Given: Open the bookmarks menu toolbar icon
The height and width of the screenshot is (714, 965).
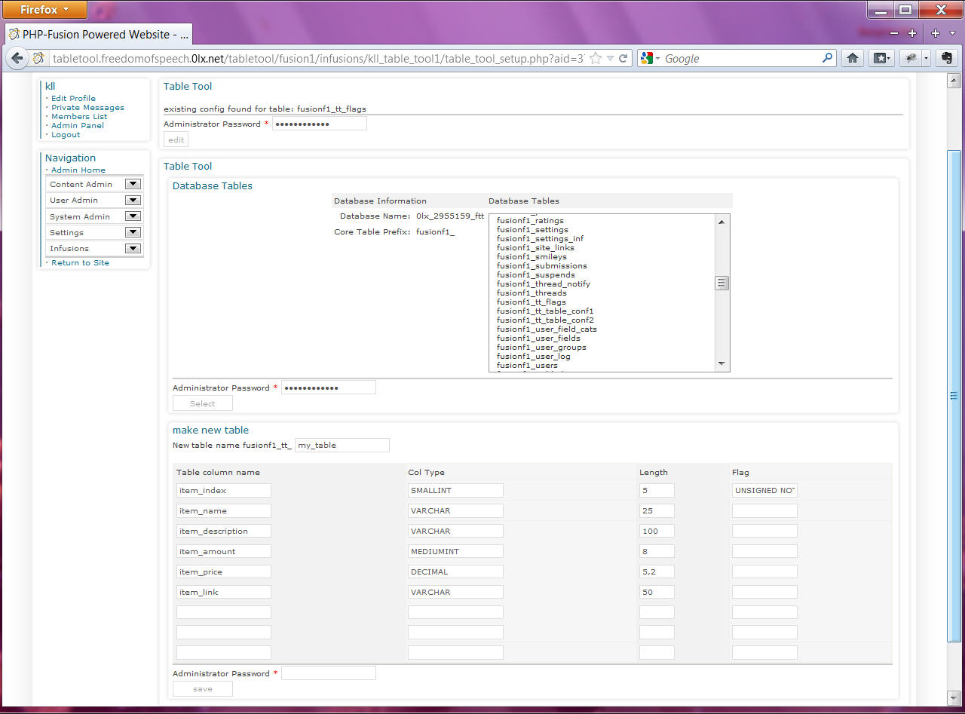Looking at the screenshot, I should tap(881, 58).
